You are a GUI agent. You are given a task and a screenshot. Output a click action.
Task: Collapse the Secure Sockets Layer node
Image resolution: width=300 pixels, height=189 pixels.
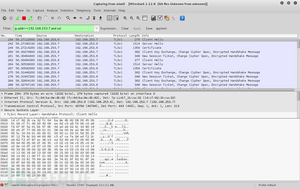[2, 110]
